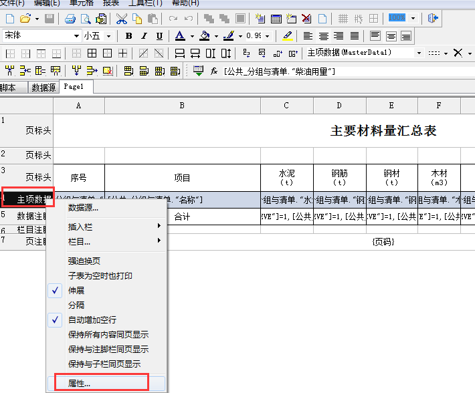Toggle Bold text formatting

[128, 36]
